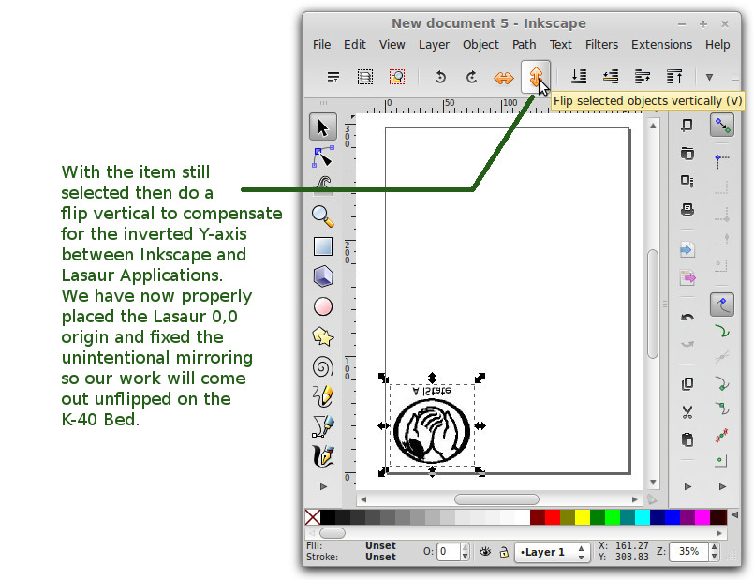Toggle snap to cusp nodes

[x=722, y=383]
